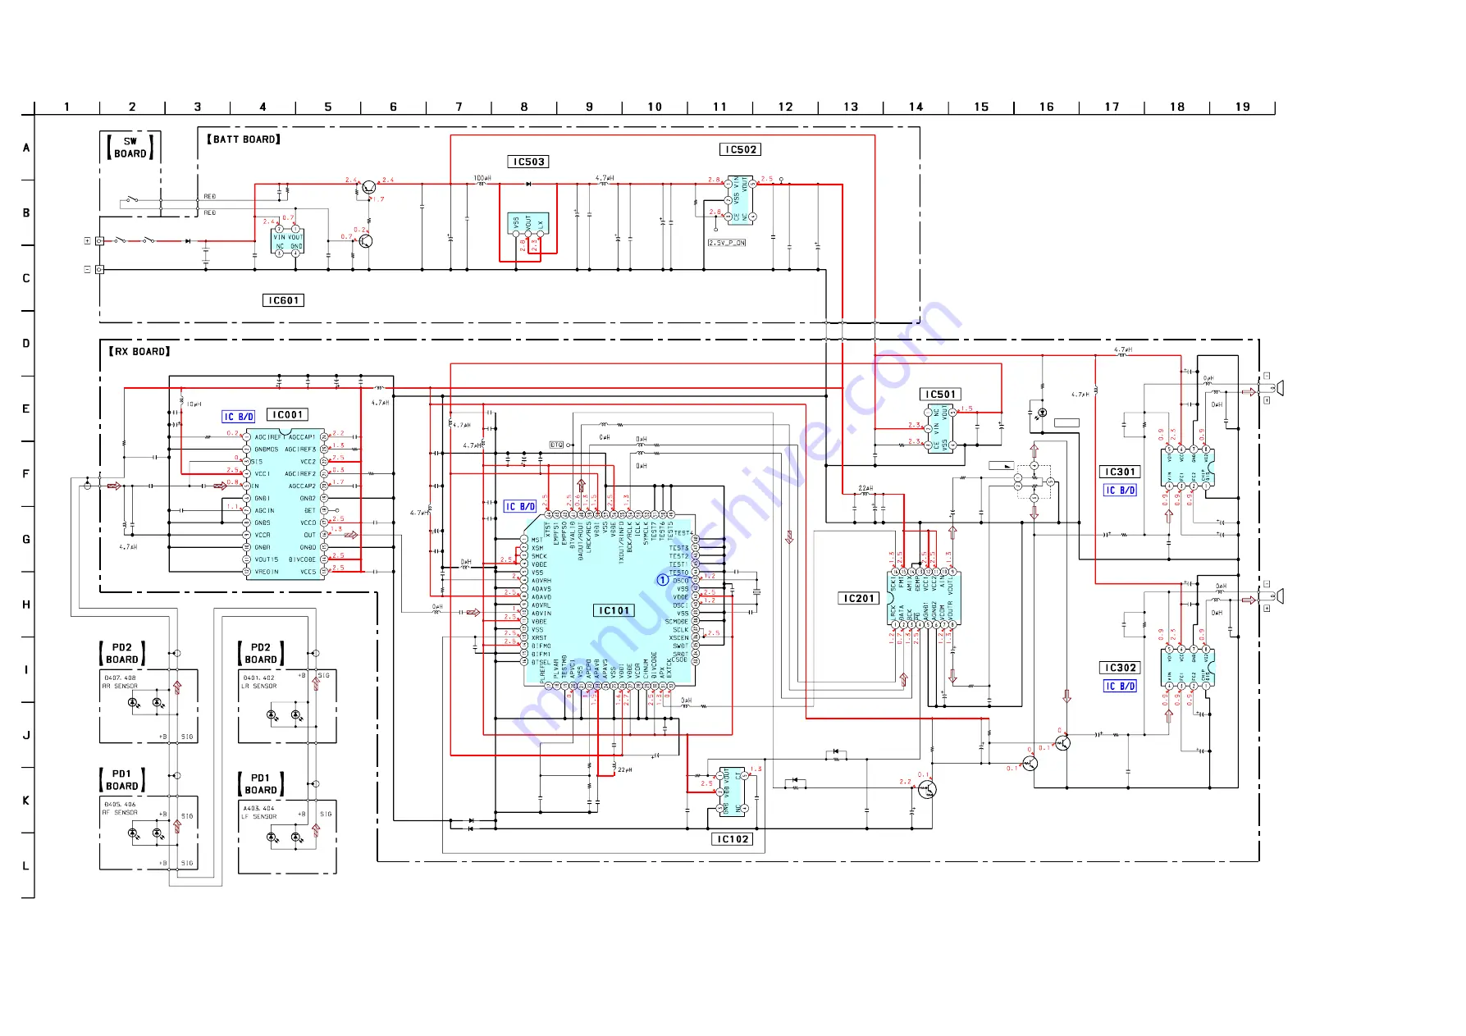The image size is (1466, 1036).
Task: Click column 10 in the grid header
Action: click(655, 107)
